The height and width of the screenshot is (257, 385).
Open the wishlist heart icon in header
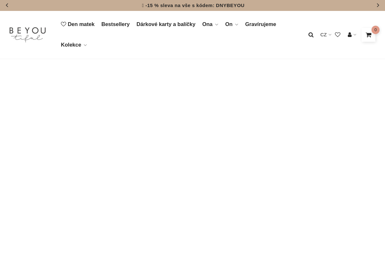(x=338, y=35)
